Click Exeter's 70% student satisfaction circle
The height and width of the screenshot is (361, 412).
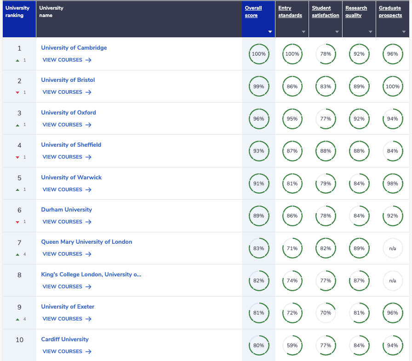tap(326, 313)
